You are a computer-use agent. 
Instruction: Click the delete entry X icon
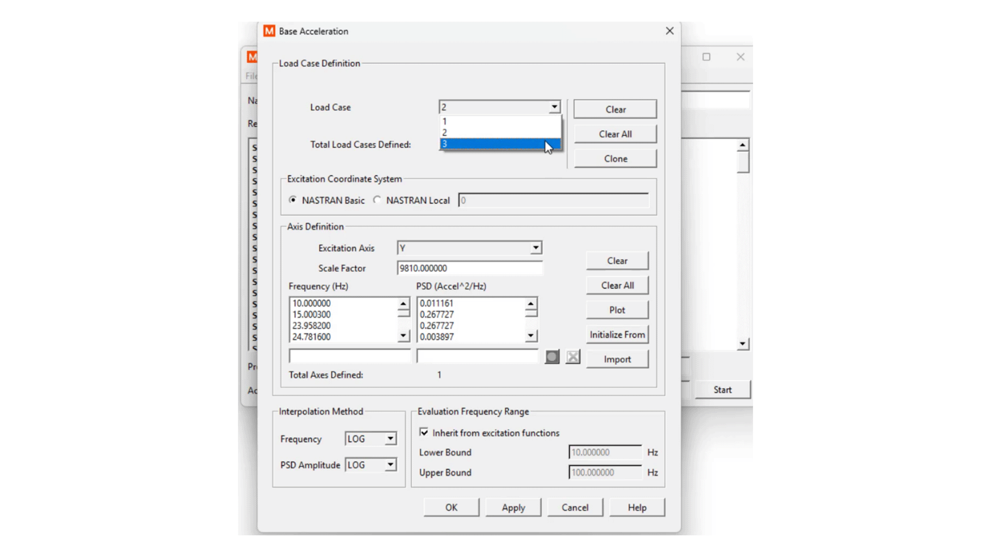[572, 356]
